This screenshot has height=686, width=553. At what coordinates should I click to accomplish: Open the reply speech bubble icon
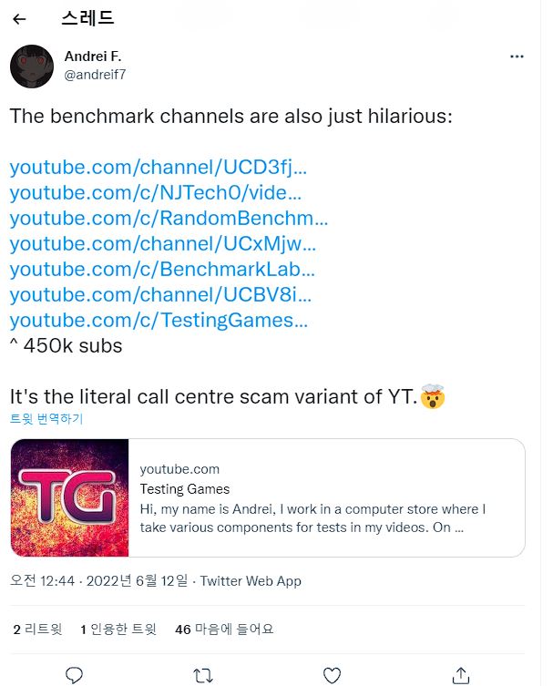(75, 674)
